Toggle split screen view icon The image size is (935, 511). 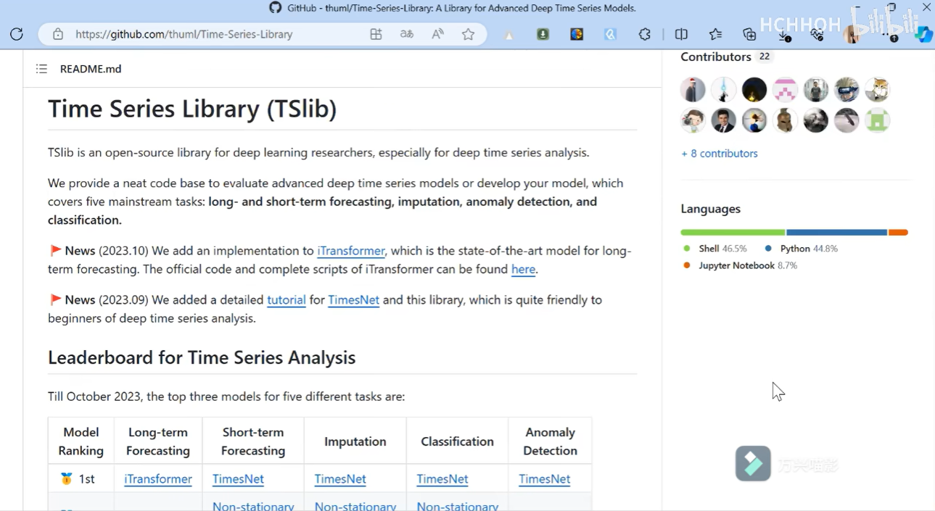pyautogui.click(x=681, y=34)
